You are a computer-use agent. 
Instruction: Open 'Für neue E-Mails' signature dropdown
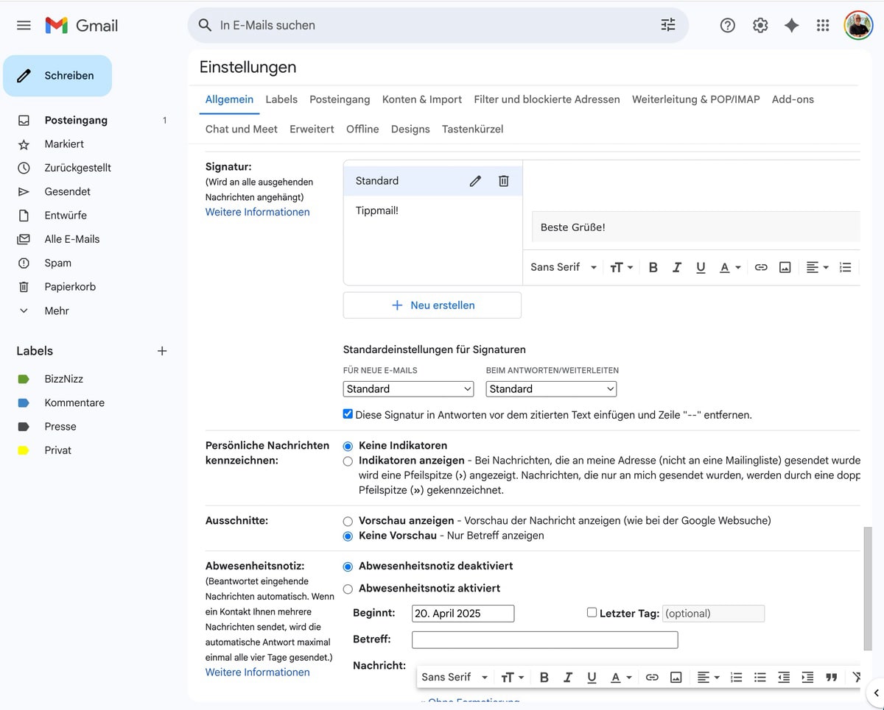point(408,389)
